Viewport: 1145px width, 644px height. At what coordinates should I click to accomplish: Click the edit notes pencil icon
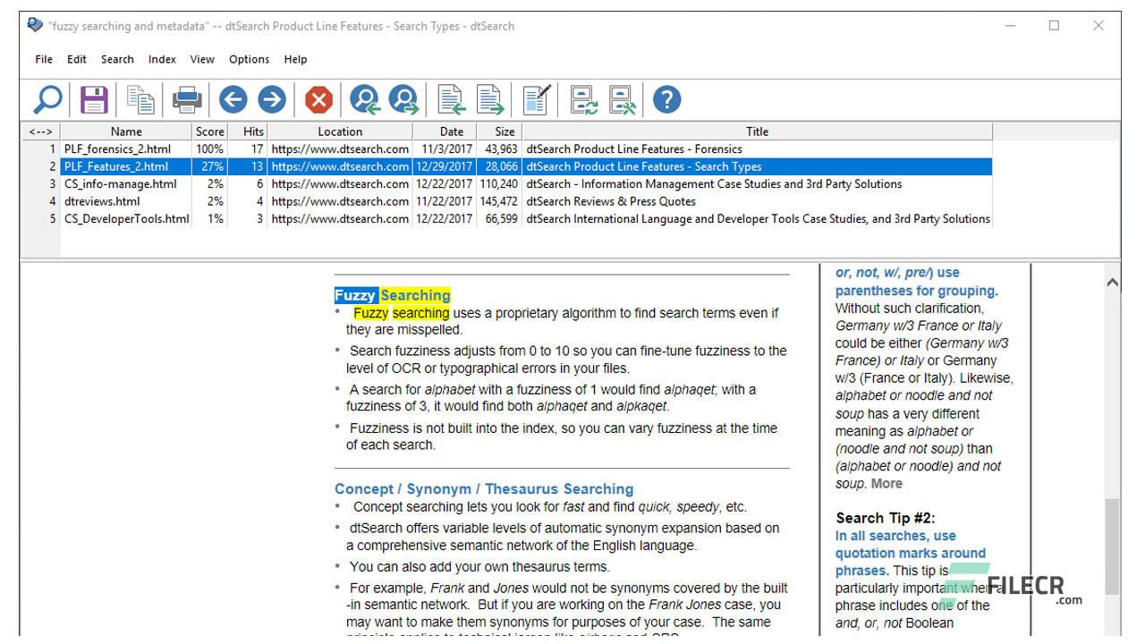coord(537,99)
